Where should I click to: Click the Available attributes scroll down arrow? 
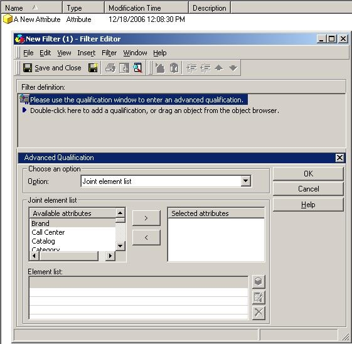click(120, 246)
